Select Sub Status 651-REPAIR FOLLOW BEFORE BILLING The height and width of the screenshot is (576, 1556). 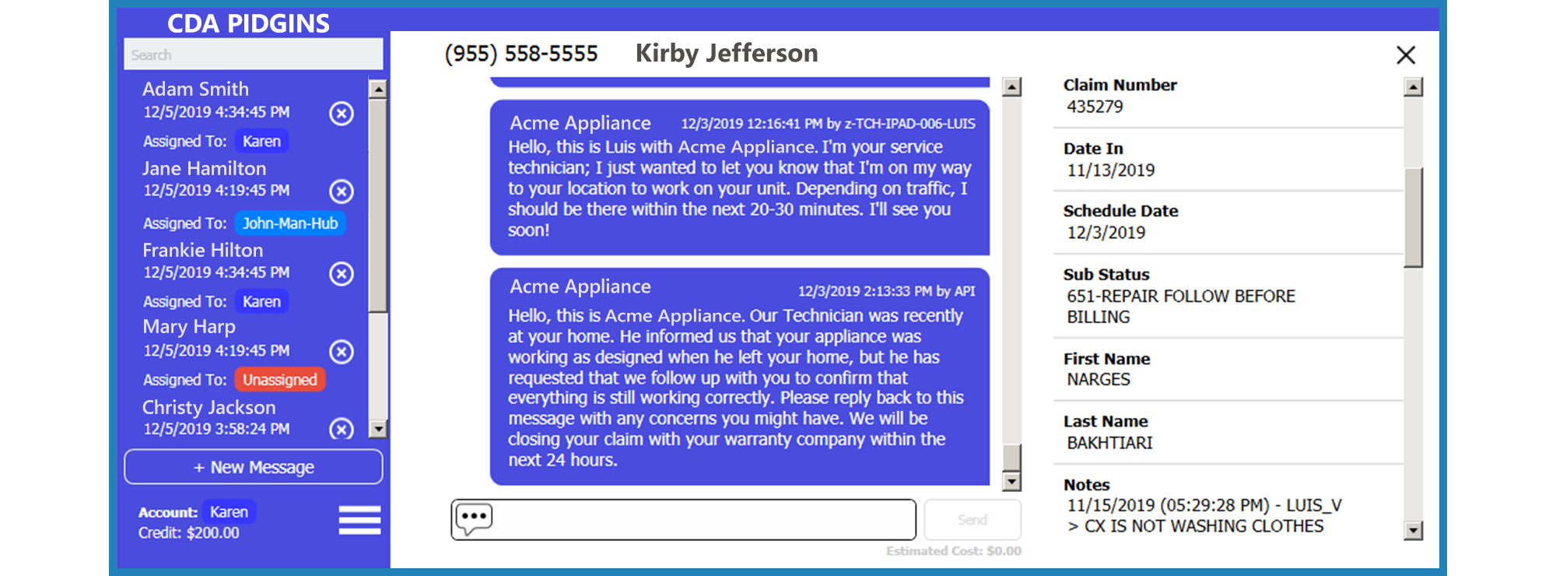(x=1181, y=307)
